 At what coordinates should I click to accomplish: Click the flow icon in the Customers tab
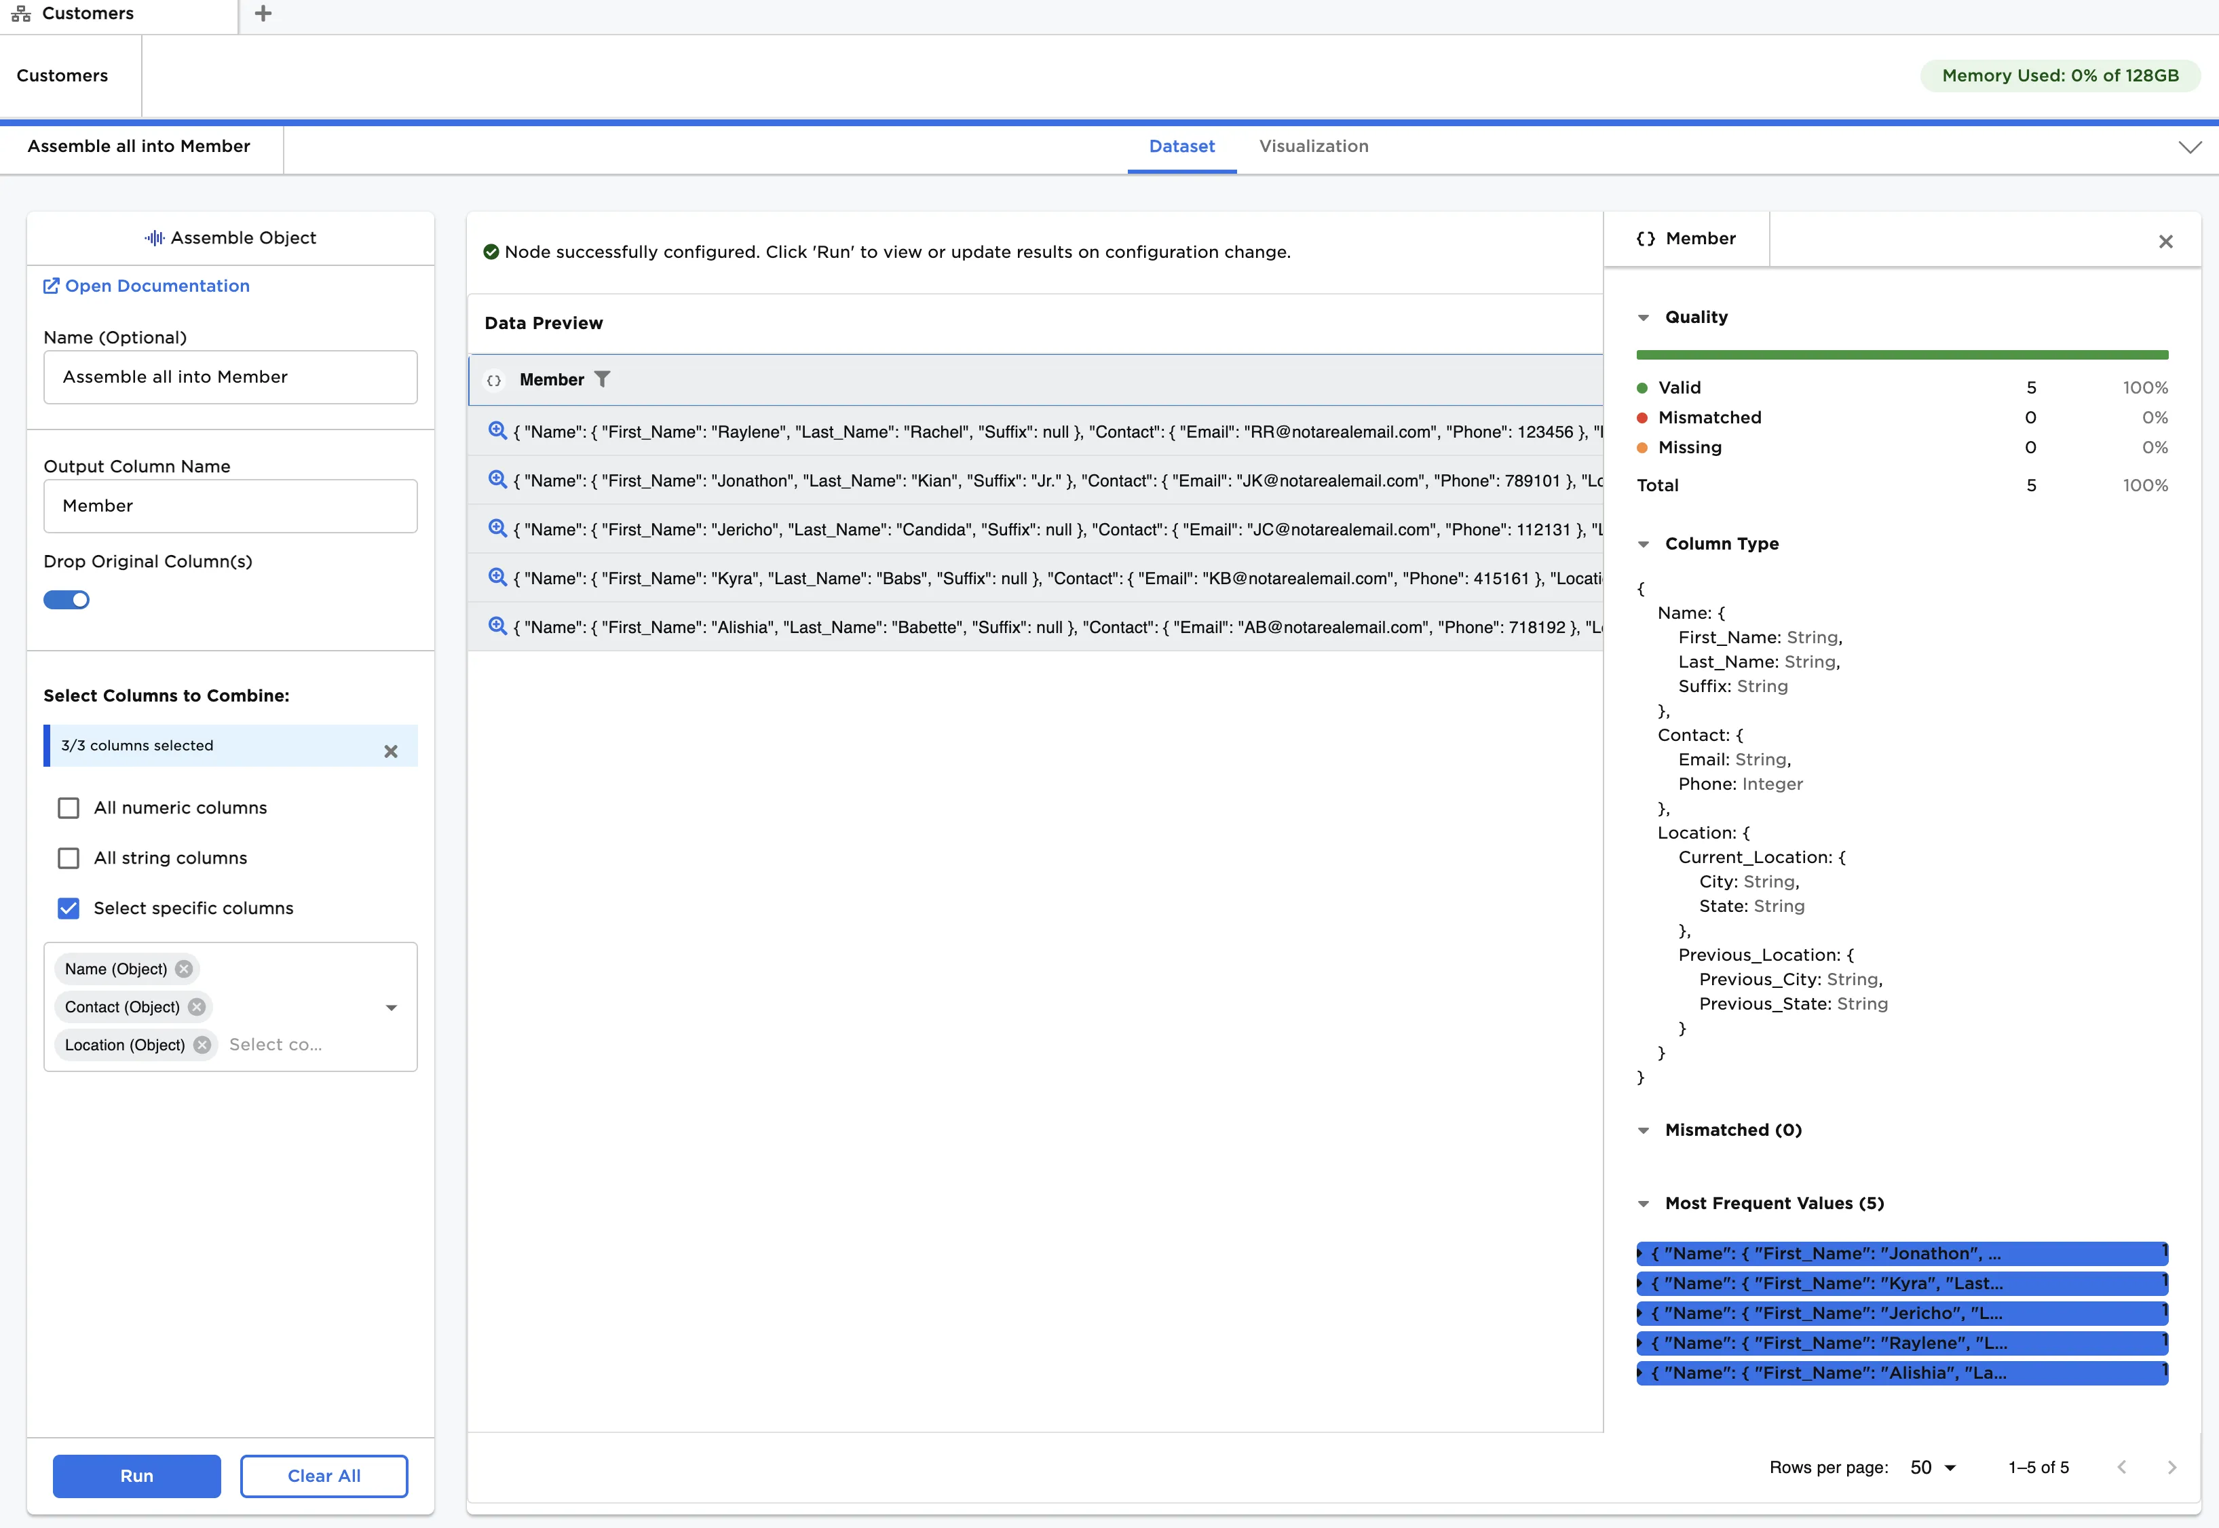[x=21, y=14]
